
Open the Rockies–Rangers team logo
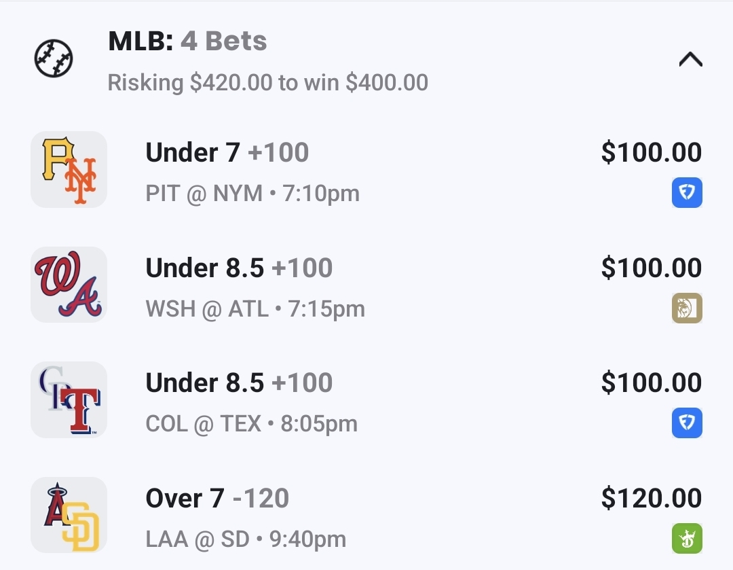tap(69, 399)
